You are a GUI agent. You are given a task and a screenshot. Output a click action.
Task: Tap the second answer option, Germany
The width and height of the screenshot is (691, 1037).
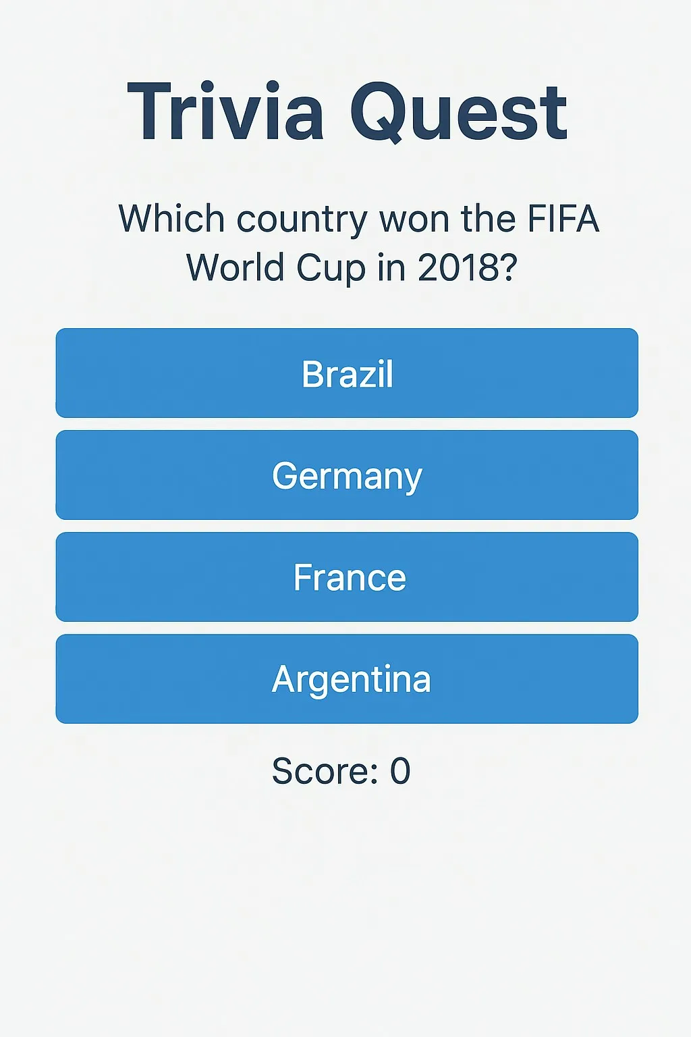tap(347, 475)
